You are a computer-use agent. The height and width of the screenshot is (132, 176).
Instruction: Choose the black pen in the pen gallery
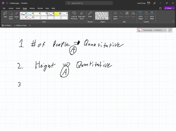pyautogui.click(x=23, y=14)
